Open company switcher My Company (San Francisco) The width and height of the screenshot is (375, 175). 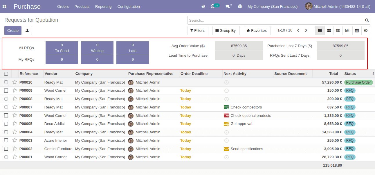pos(273,6)
